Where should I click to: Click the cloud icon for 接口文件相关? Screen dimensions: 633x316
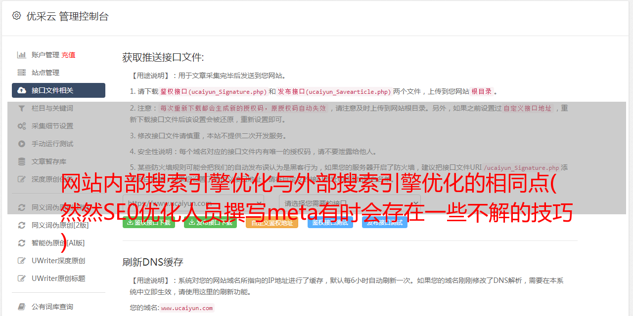[x=22, y=90]
